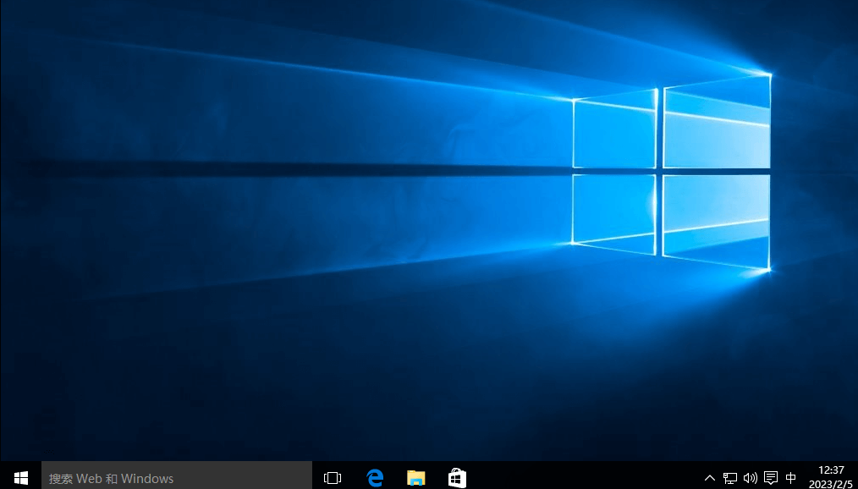Open the clock and calendar flyout

click(831, 477)
